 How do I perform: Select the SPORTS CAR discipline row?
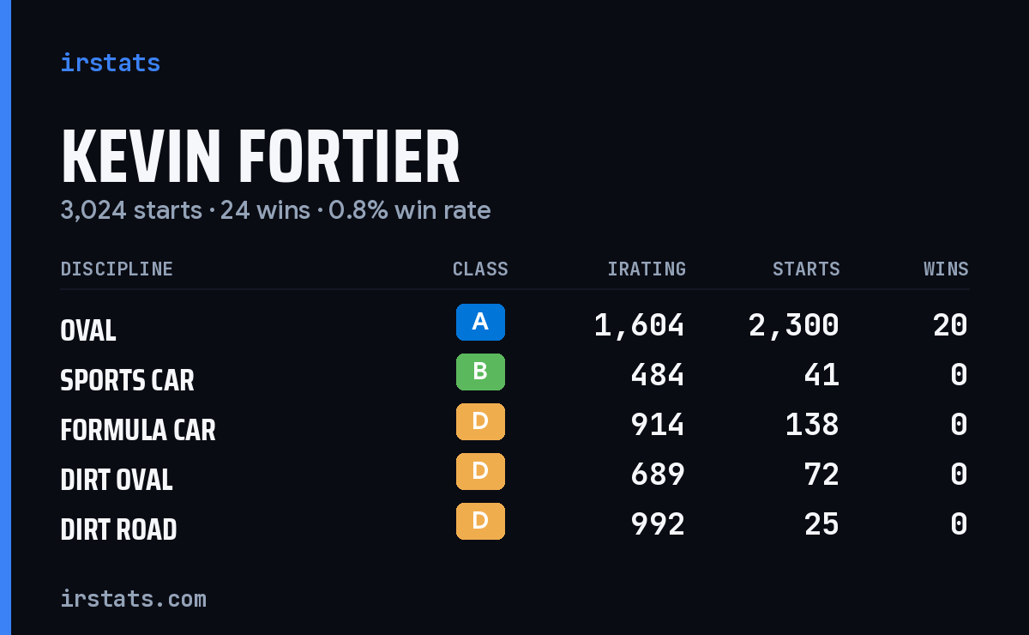[514, 375]
